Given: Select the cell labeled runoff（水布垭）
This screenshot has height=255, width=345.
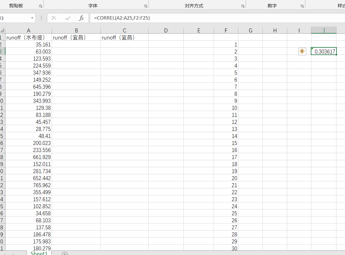Looking at the screenshot, I should (28, 37).
